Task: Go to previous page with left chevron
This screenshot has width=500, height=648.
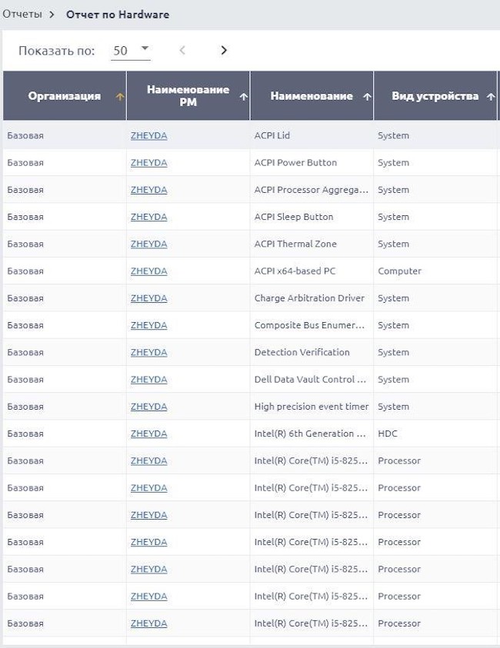Action: point(182,51)
